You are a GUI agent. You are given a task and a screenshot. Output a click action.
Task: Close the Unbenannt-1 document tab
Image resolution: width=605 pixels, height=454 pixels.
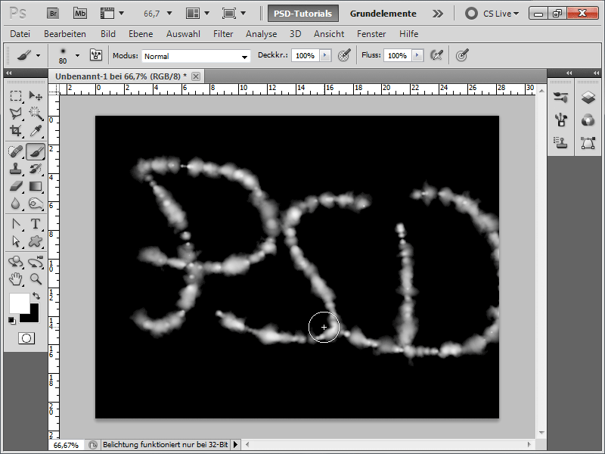pos(196,76)
